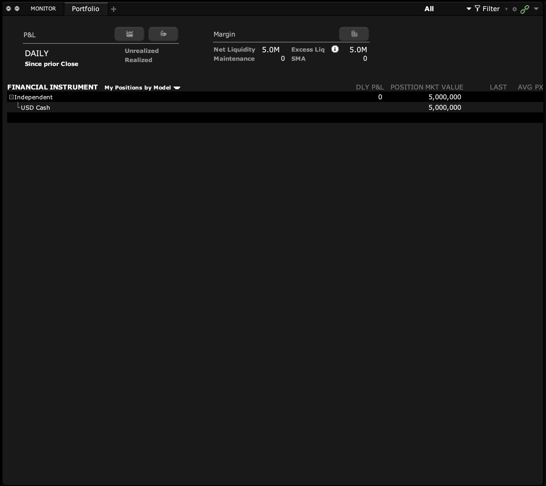Click the Excess Liq 5.0M value
The height and width of the screenshot is (486, 546).
coord(358,50)
